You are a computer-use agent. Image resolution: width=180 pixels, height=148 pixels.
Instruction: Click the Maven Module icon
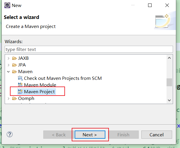tap(20, 85)
